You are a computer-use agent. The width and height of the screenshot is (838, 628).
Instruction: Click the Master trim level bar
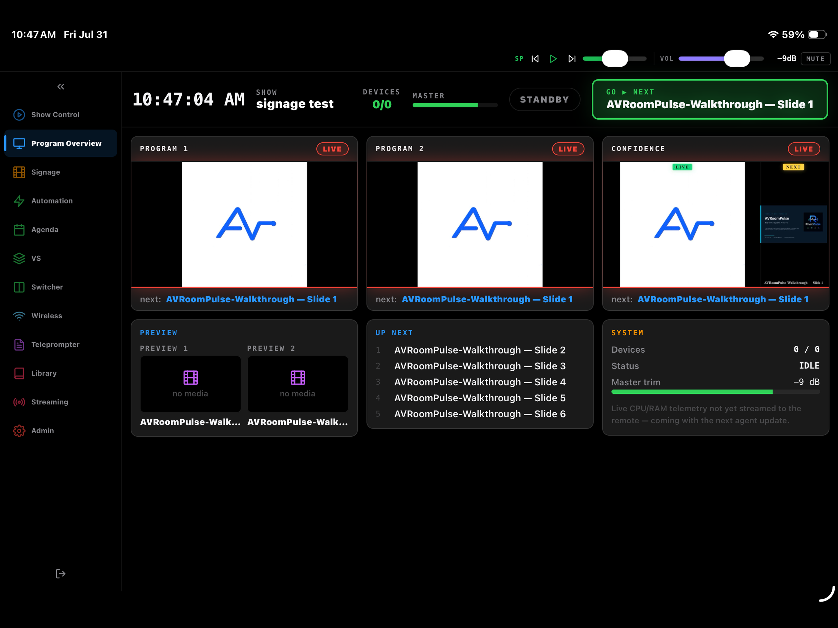point(715,392)
